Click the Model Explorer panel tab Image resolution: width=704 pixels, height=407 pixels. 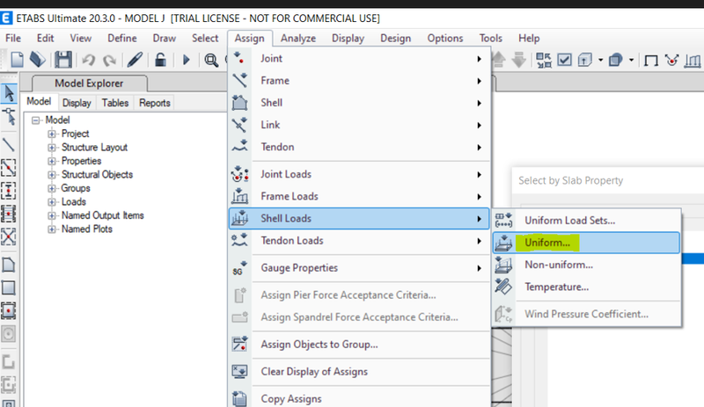90,84
